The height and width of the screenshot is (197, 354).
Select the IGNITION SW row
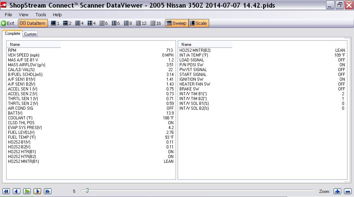point(262,79)
